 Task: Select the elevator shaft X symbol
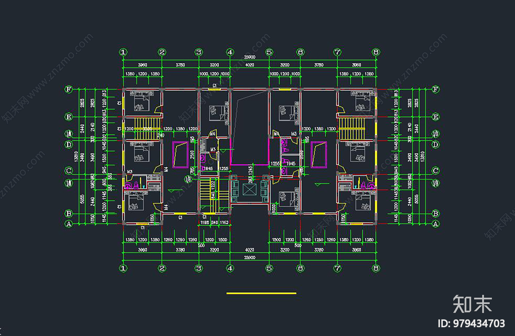tap(249, 190)
